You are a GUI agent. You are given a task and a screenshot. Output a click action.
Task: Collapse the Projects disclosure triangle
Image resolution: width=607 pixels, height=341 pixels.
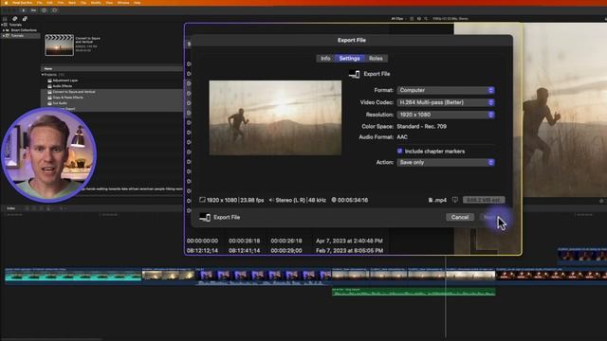43,75
